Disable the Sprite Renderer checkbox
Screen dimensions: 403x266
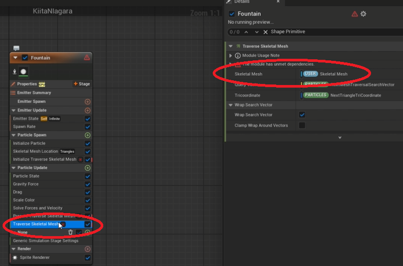pyautogui.click(x=88, y=258)
